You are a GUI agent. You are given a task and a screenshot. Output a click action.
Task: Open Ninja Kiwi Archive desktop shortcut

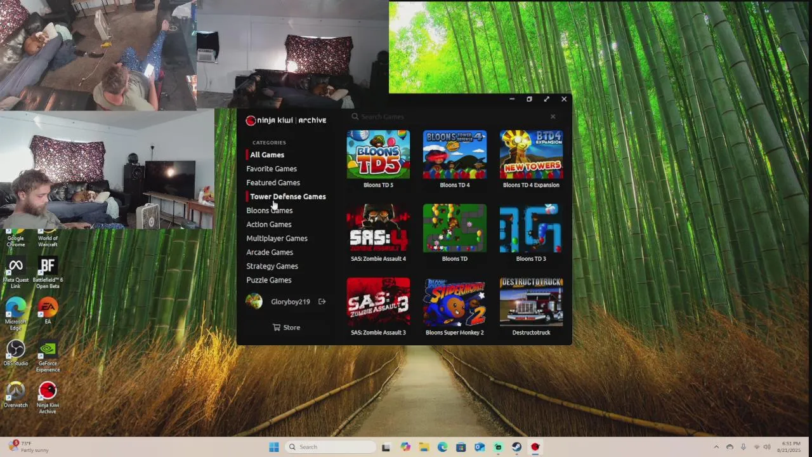(x=48, y=398)
